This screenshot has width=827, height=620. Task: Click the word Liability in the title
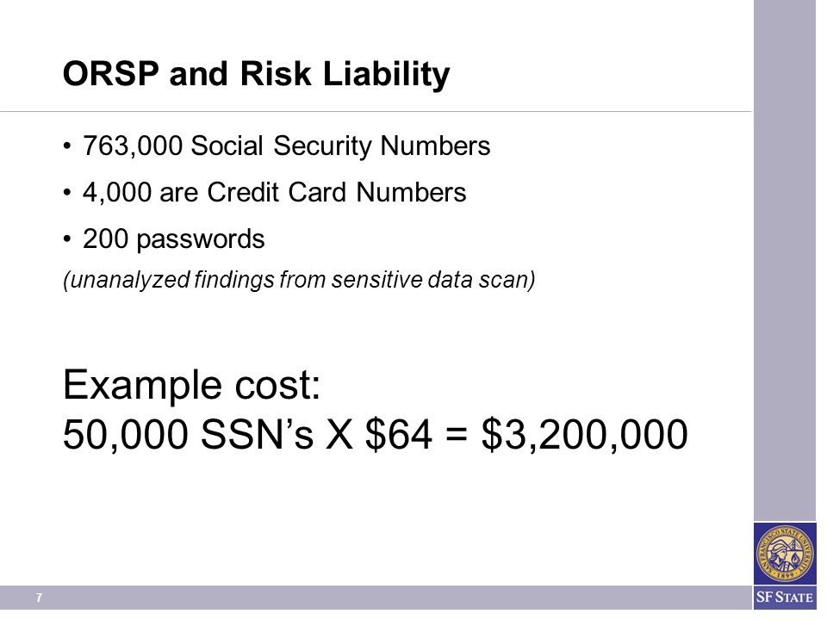point(386,73)
